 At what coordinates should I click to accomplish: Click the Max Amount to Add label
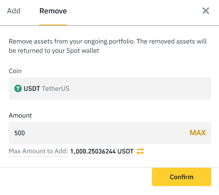(38, 151)
